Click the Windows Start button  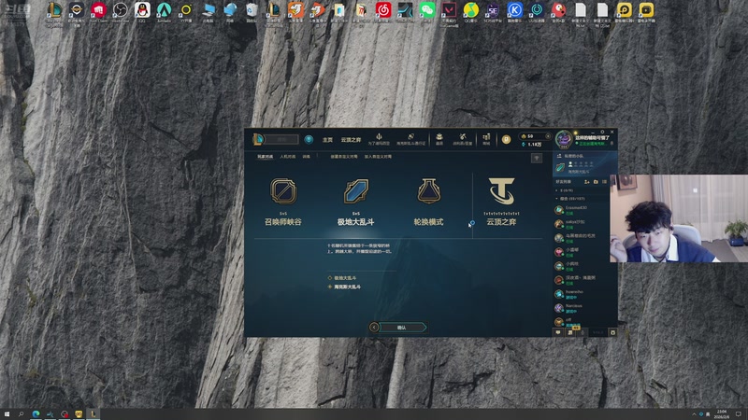tap(7, 414)
